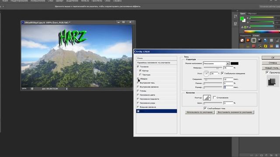Enable the Наложение узора checkbox
Image resolution: width=280 pixels, height=157 pixels.
[x=138, y=103]
